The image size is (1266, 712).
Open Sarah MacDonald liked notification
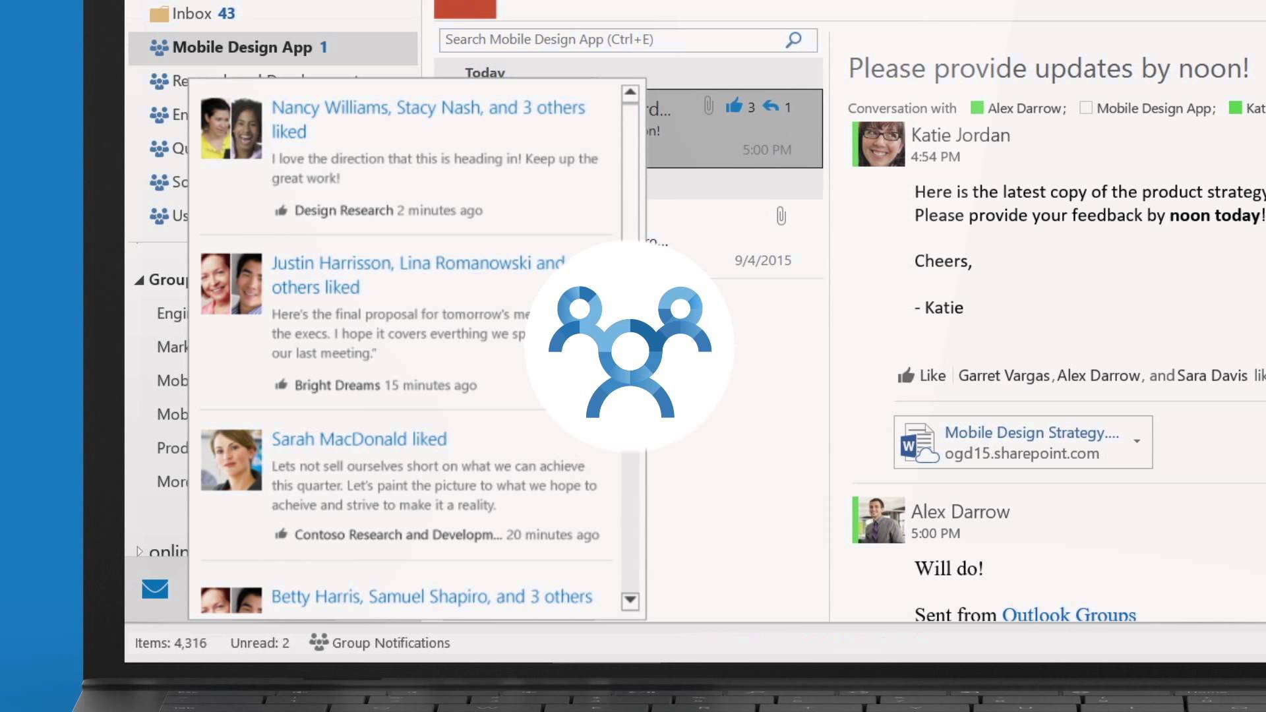[x=359, y=439]
